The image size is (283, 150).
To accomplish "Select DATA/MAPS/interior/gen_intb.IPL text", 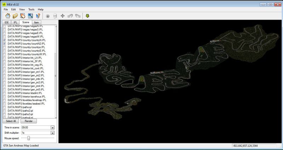I will coord(26,79).
